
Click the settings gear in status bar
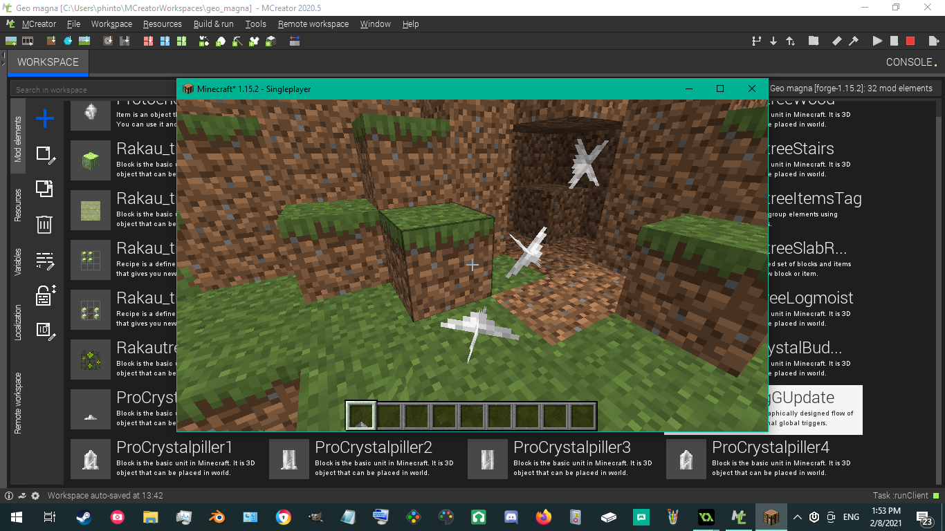point(35,496)
